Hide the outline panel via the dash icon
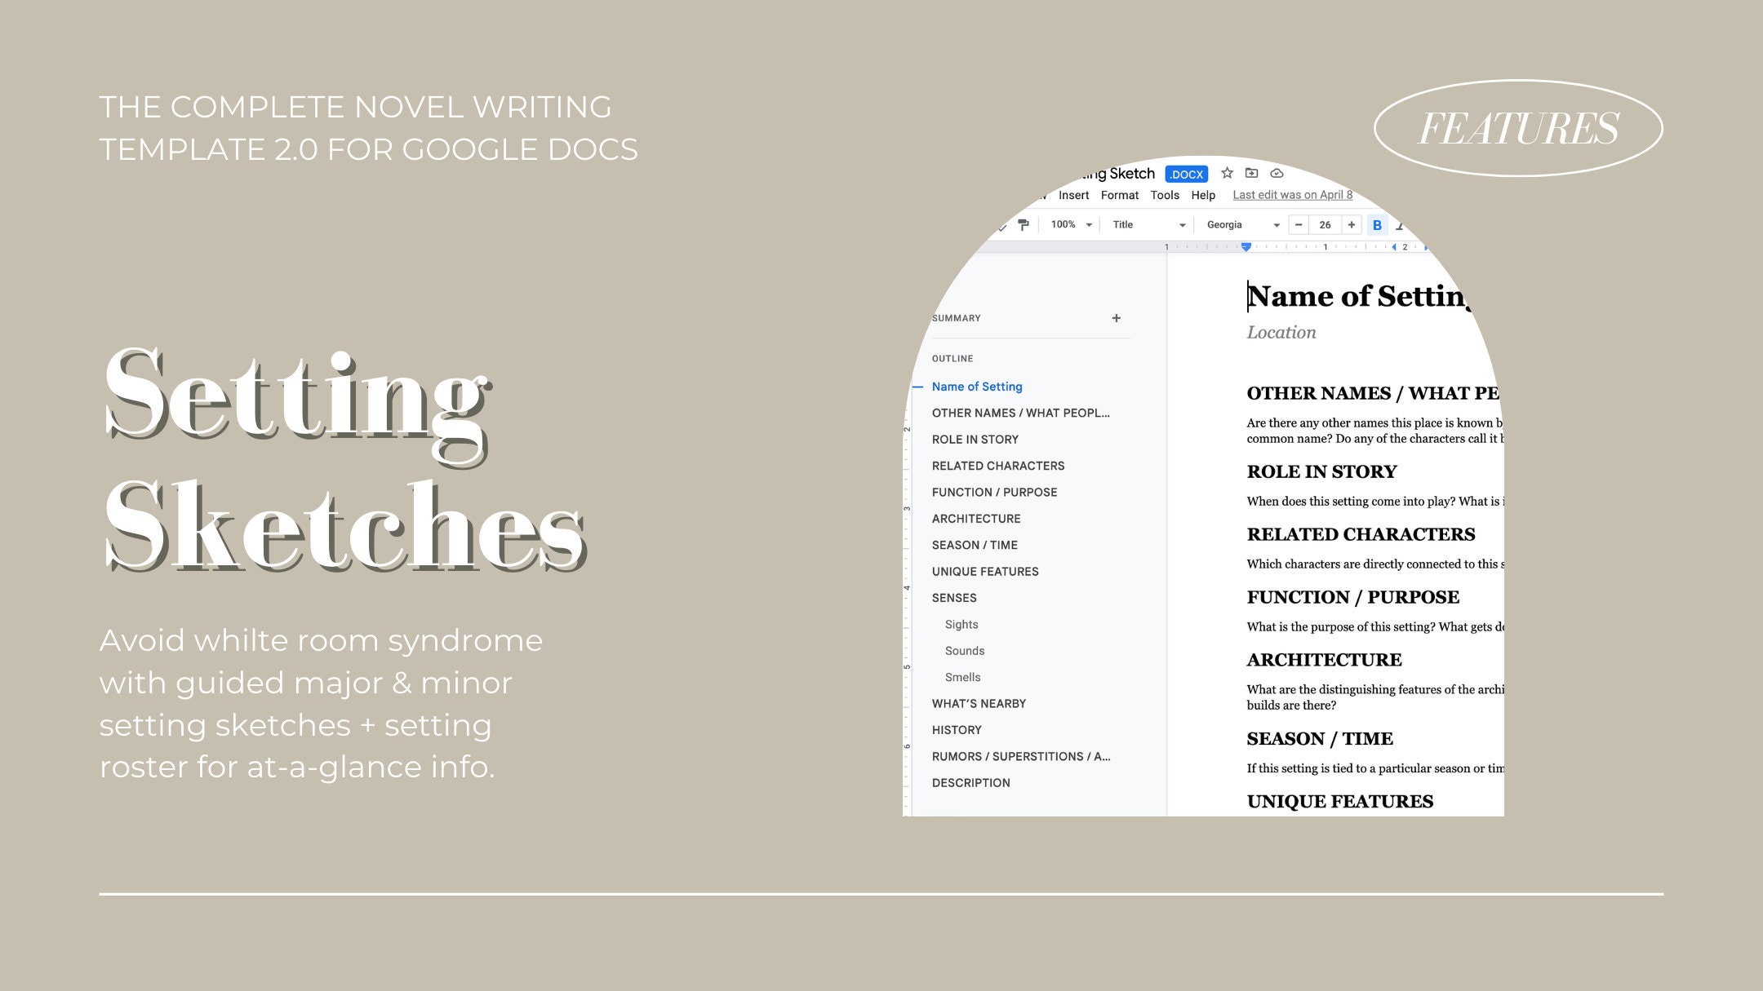Image resolution: width=1763 pixels, height=991 pixels. point(917,386)
